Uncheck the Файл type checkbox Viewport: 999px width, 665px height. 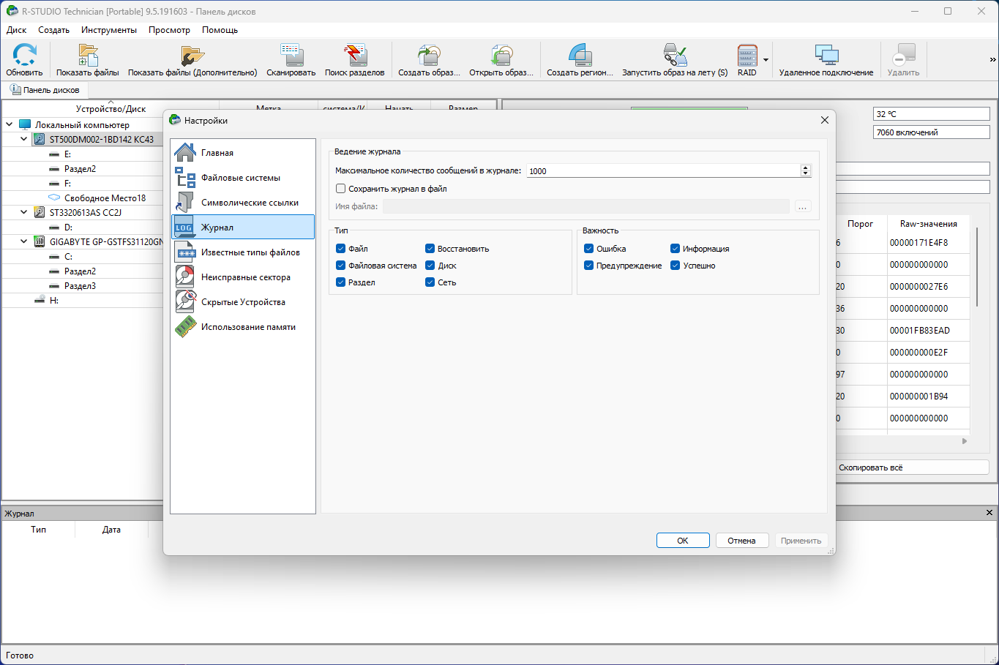pos(340,249)
